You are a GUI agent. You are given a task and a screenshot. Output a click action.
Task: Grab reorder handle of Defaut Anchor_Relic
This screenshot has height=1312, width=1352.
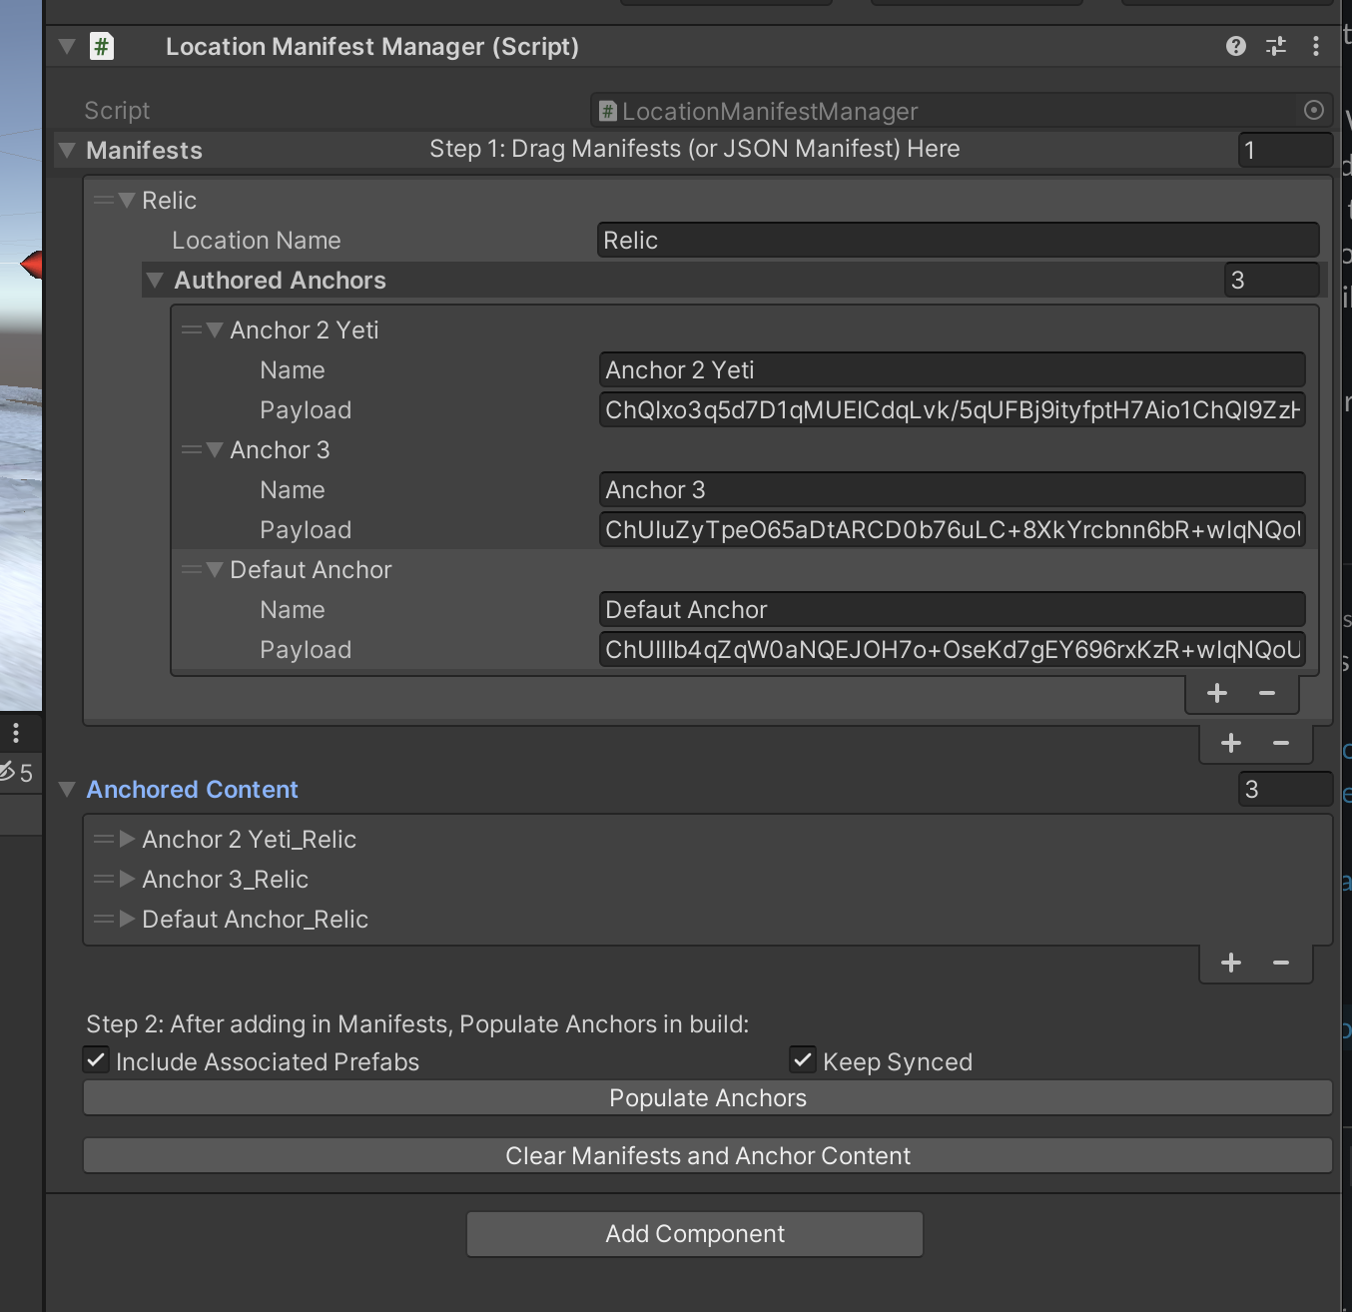103,920
